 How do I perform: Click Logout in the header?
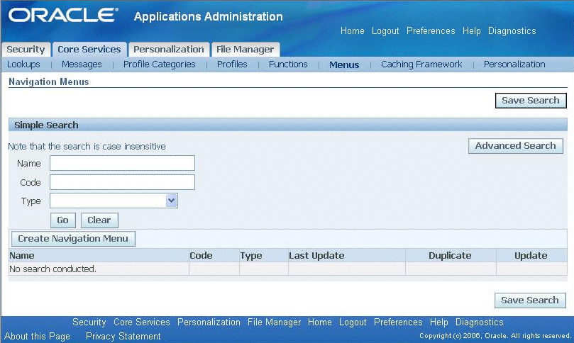pyautogui.click(x=385, y=31)
